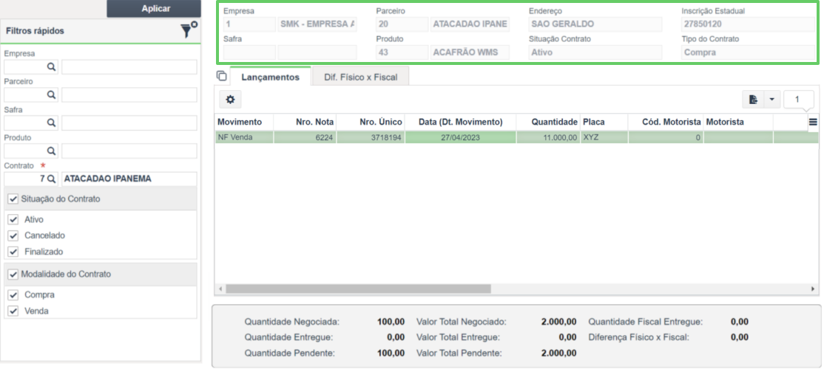Click the copy icon beside Lançamentos tab

point(222,76)
